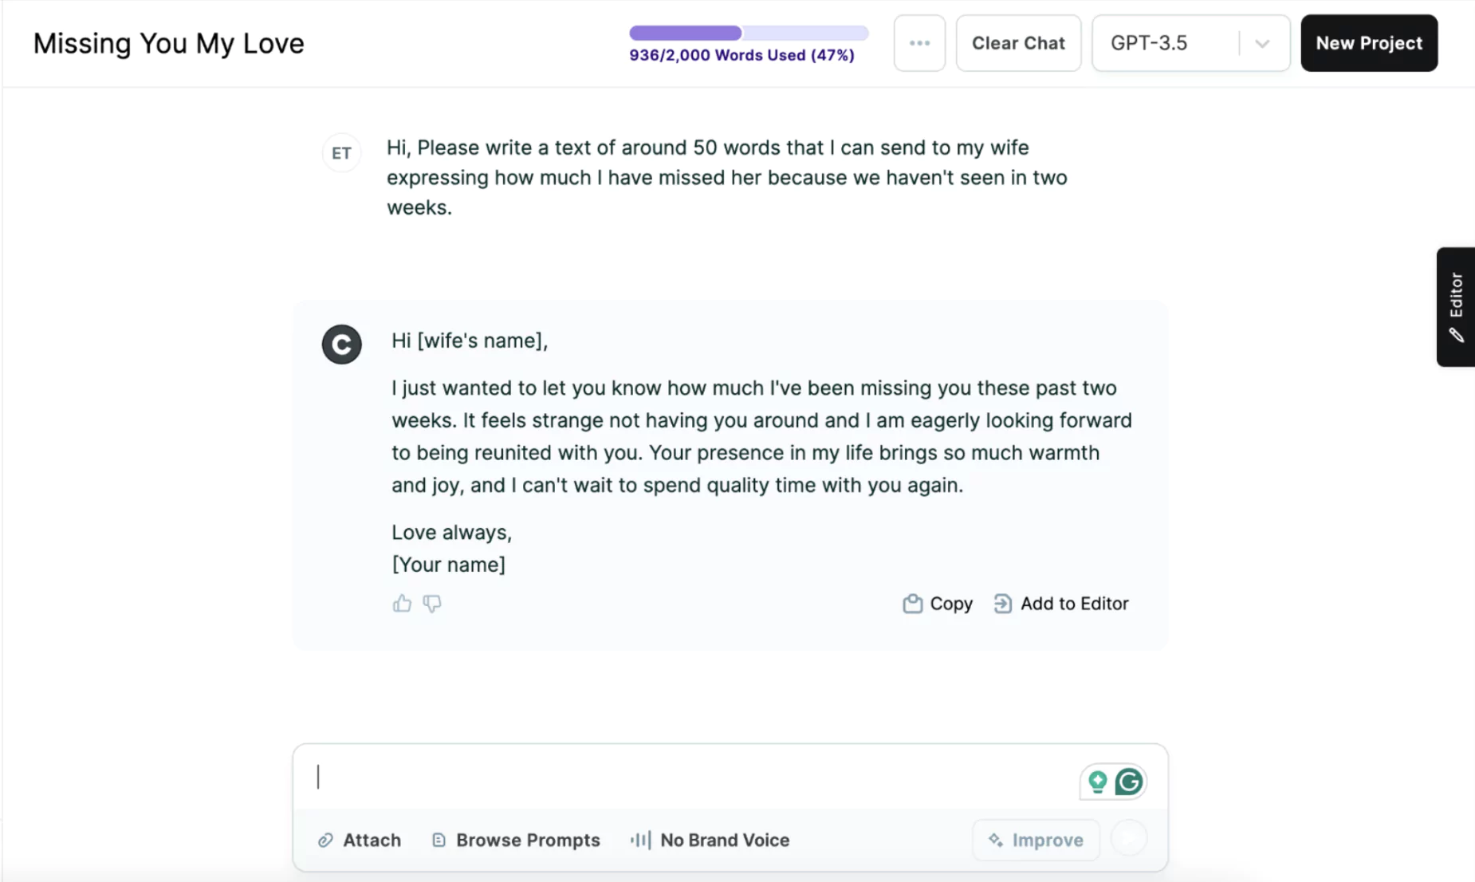Click the chevron arrow next to GPT-3.5
This screenshot has height=882, width=1475.
(x=1262, y=43)
